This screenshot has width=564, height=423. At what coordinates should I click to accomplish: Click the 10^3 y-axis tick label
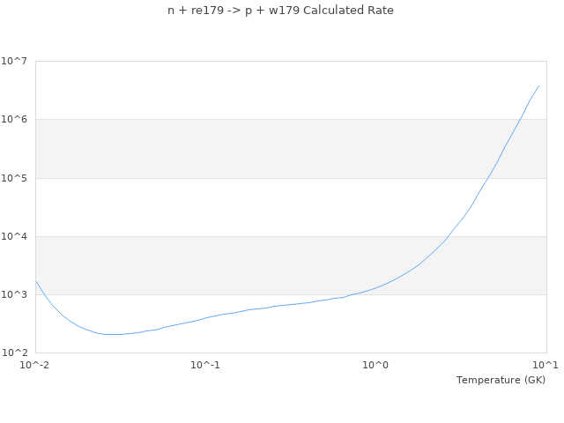tap(16, 294)
